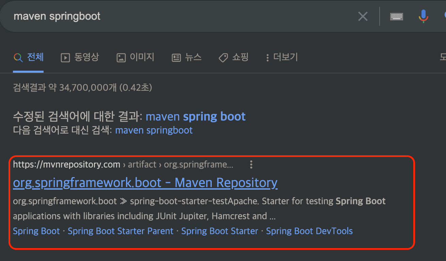Switch to the 이미지 tab
Screen dimensions: 446x261
[135, 57]
